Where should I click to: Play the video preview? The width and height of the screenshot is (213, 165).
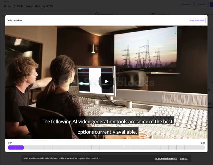pyautogui.click(x=106, y=82)
